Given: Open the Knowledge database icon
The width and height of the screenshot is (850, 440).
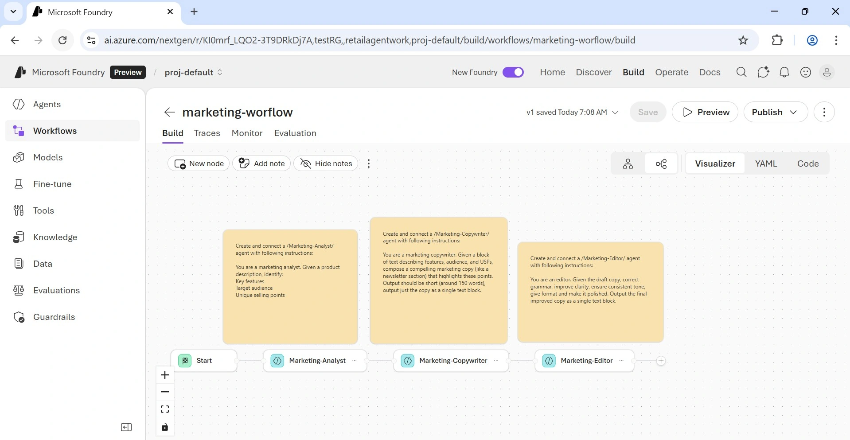Looking at the screenshot, I should (19, 237).
